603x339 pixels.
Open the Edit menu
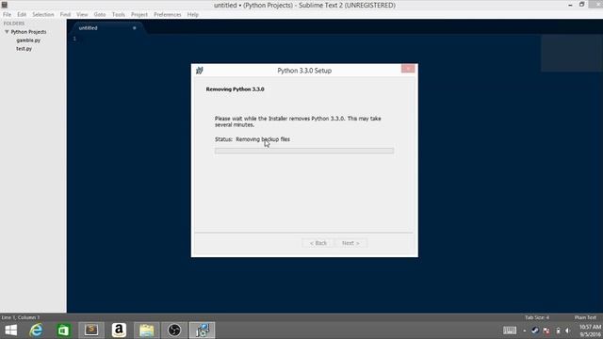[22, 15]
